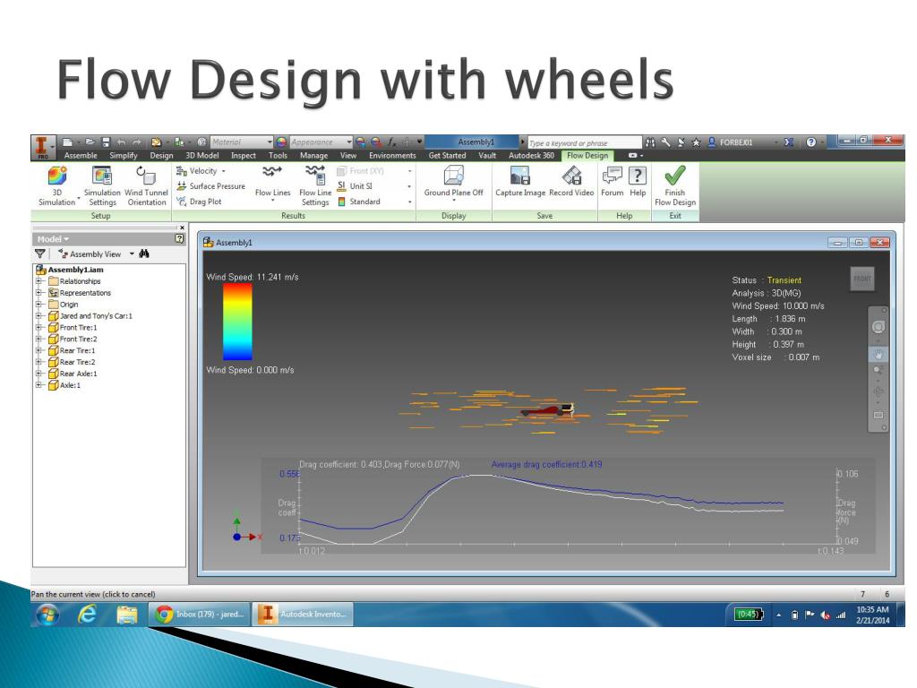Switch to the 3D Model tab
Viewport: 917px width, 688px height.
click(201, 156)
